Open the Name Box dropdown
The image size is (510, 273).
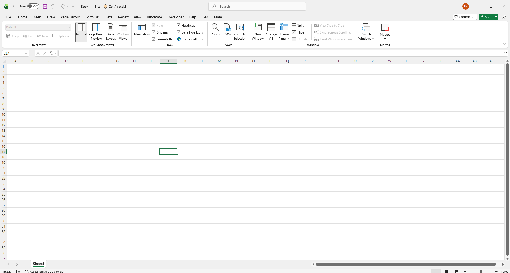(26, 53)
